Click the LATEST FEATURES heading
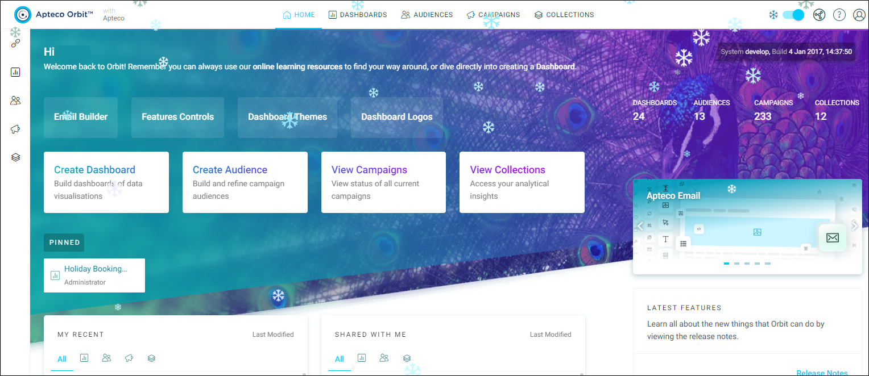This screenshot has width=869, height=376. point(684,308)
